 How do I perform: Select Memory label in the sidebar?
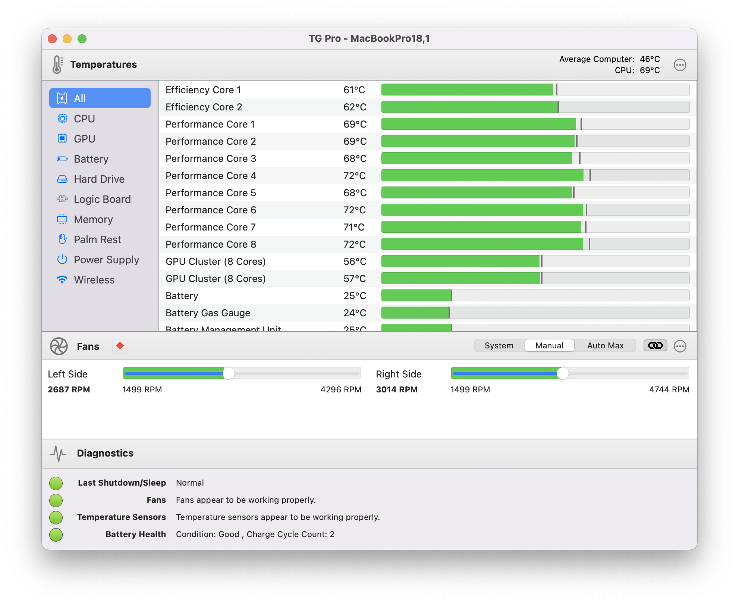tap(94, 219)
